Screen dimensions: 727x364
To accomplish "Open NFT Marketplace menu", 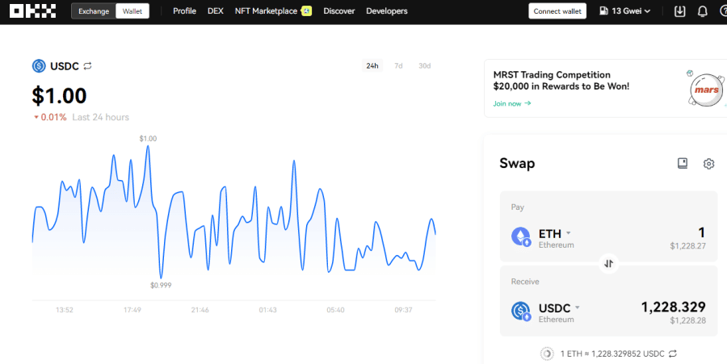I will 266,10.
